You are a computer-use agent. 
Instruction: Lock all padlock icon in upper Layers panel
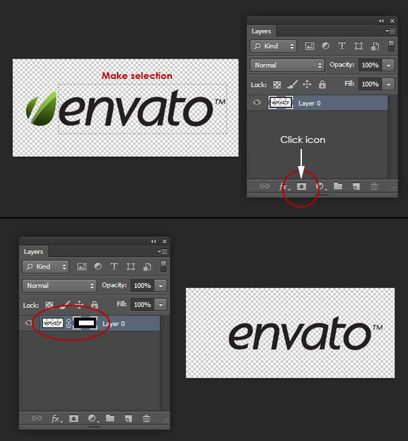[x=322, y=84]
